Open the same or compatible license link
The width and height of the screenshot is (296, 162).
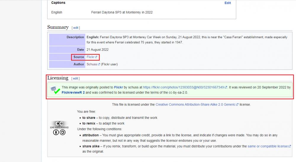[x=268, y=146]
